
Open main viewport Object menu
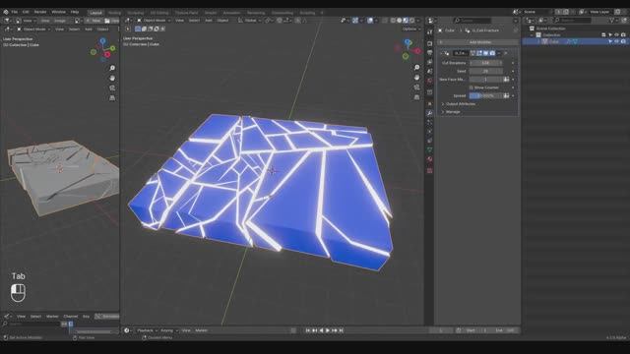[x=222, y=20]
